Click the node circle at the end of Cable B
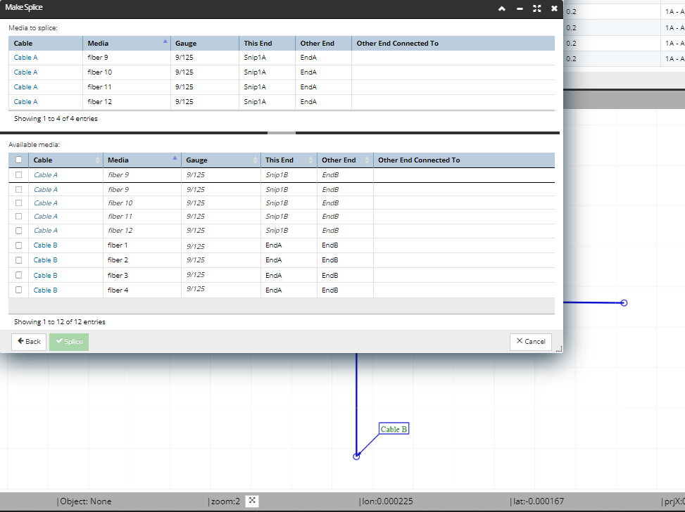685x512 pixels. (x=356, y=456)
